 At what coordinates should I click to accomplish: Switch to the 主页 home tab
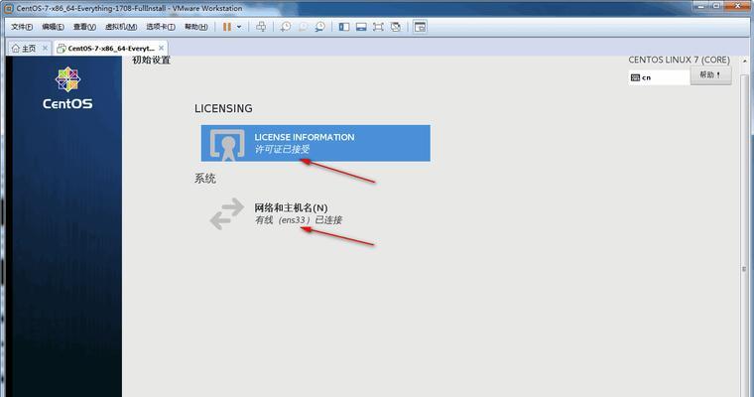pyautogui.click(x=24, y=48)
